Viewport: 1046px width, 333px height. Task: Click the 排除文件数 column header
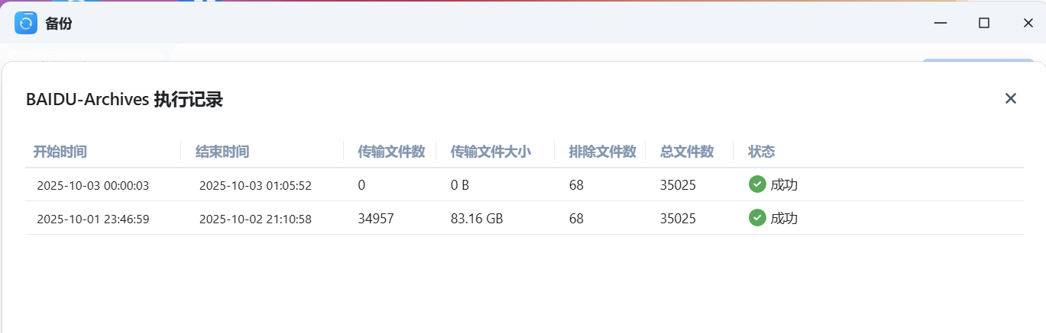602,151
